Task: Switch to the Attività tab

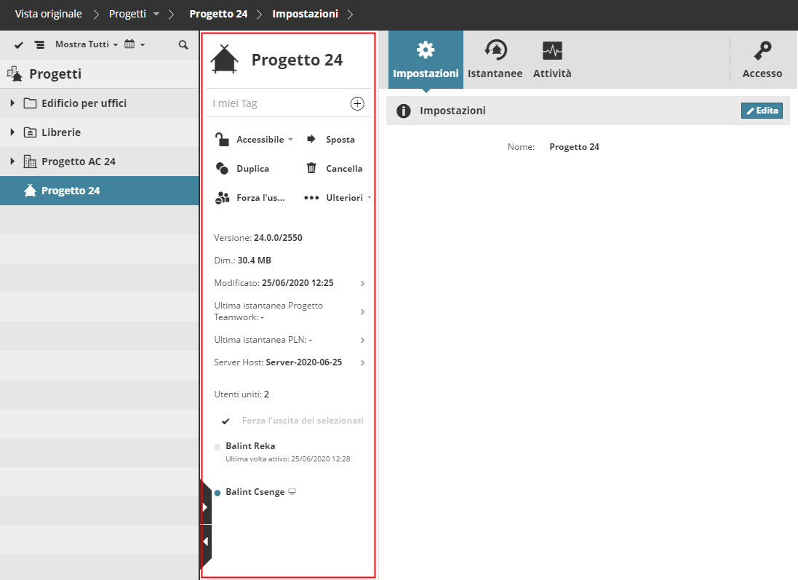Action: pos(552,60)
